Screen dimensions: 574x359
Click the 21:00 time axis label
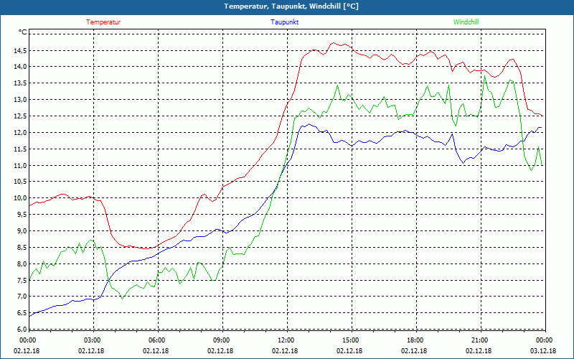coord(479,340)
